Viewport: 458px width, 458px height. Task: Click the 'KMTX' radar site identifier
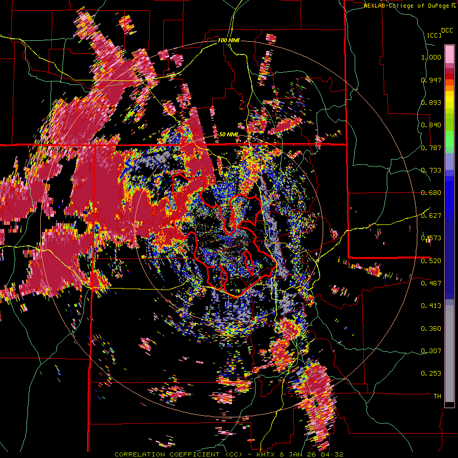pyautogui.click(x=266, y=454)
